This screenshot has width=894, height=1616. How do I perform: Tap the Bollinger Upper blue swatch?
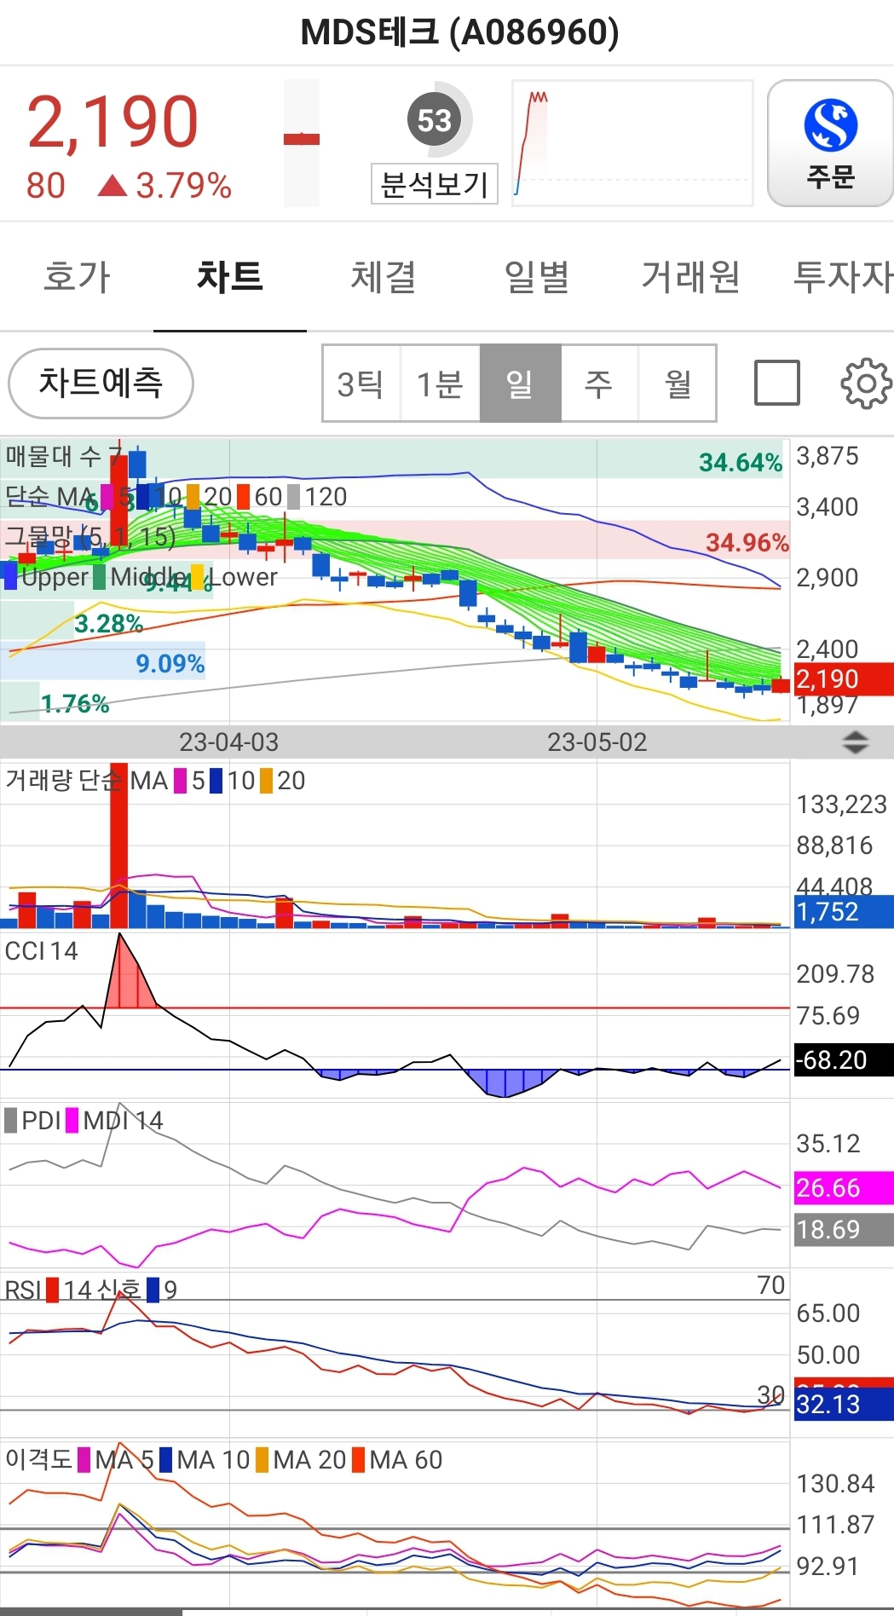(10, 577)
